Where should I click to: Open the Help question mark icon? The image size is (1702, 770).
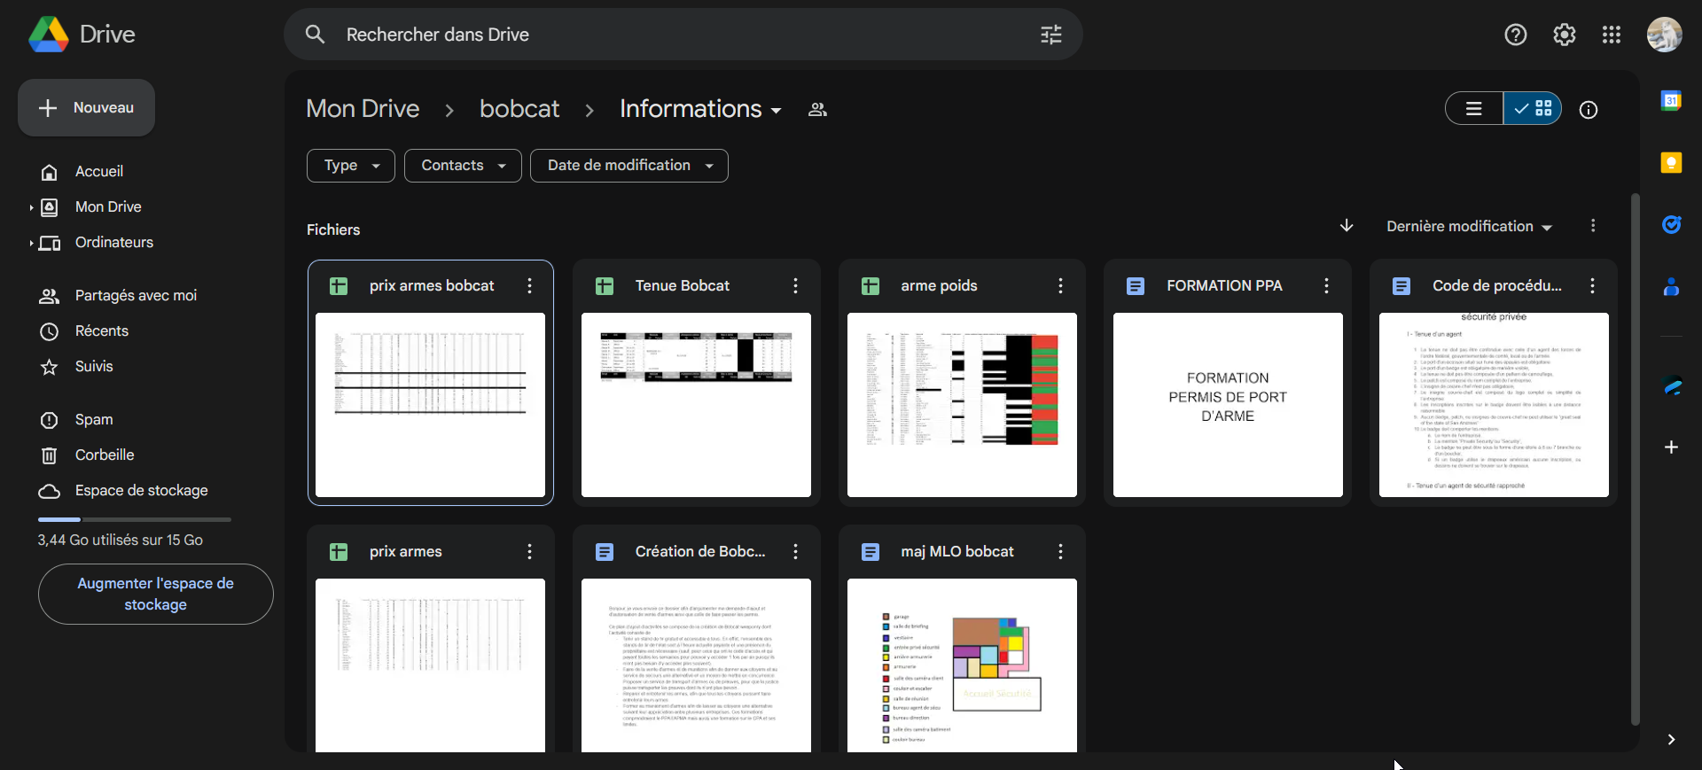coord(1515,35)
